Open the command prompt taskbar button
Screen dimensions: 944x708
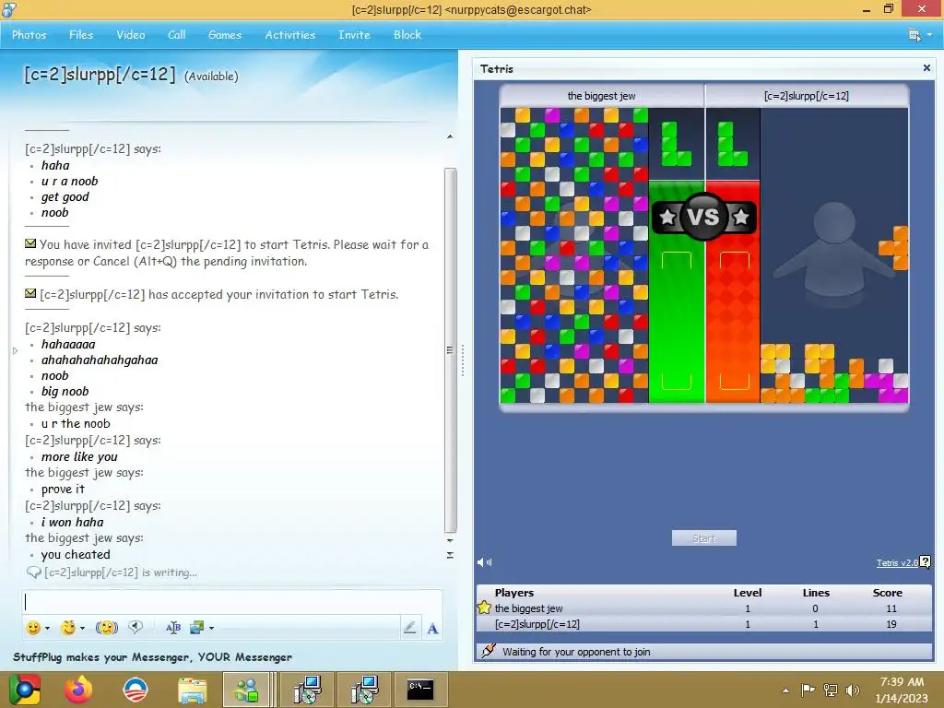click(420, 690)
